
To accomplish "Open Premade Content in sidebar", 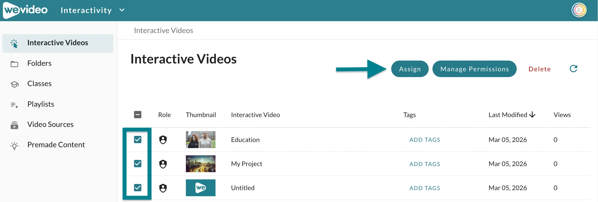I will [x=56, y=145].
